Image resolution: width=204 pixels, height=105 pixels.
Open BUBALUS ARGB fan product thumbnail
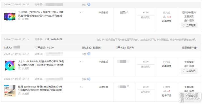[x=10, y=65]
